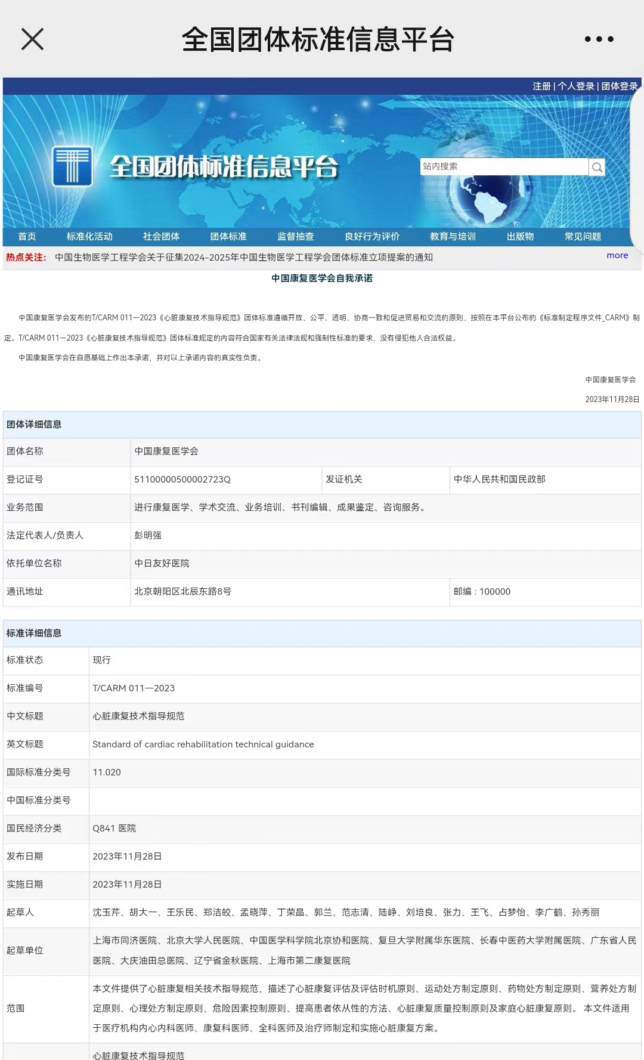Select legal representative 彭明强
This screenshot has height=1060, width=644.
(148, 536)
